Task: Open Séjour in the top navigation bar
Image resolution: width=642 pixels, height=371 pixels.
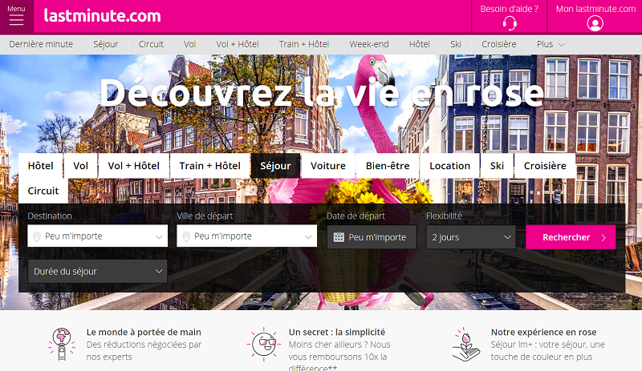Action: point(106,44)
